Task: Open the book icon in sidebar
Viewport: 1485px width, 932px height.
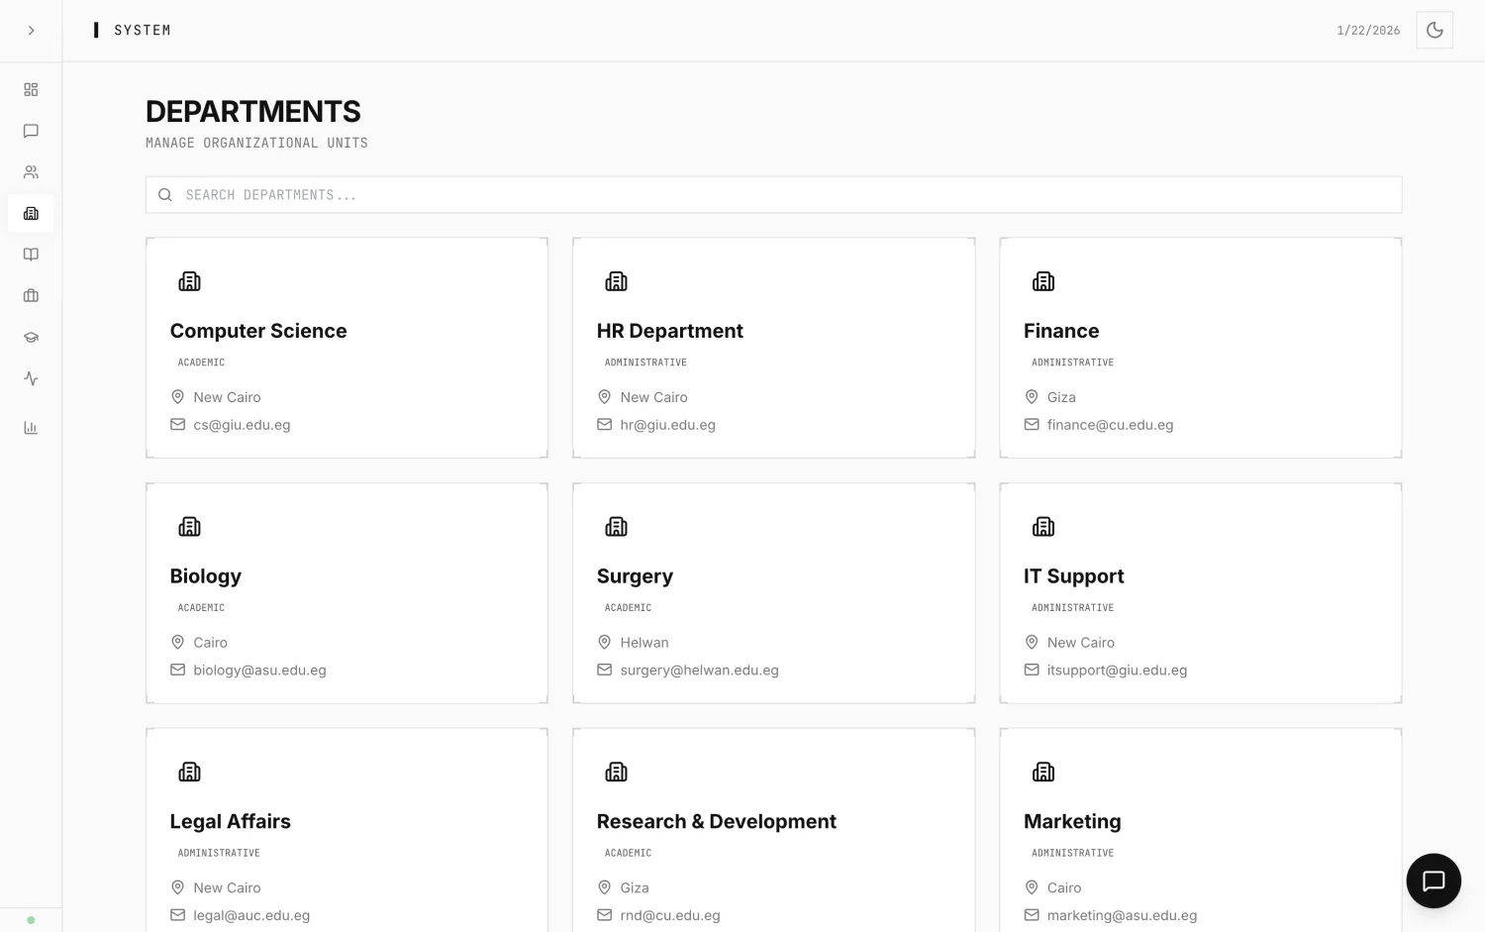Action: click(31, 255)
